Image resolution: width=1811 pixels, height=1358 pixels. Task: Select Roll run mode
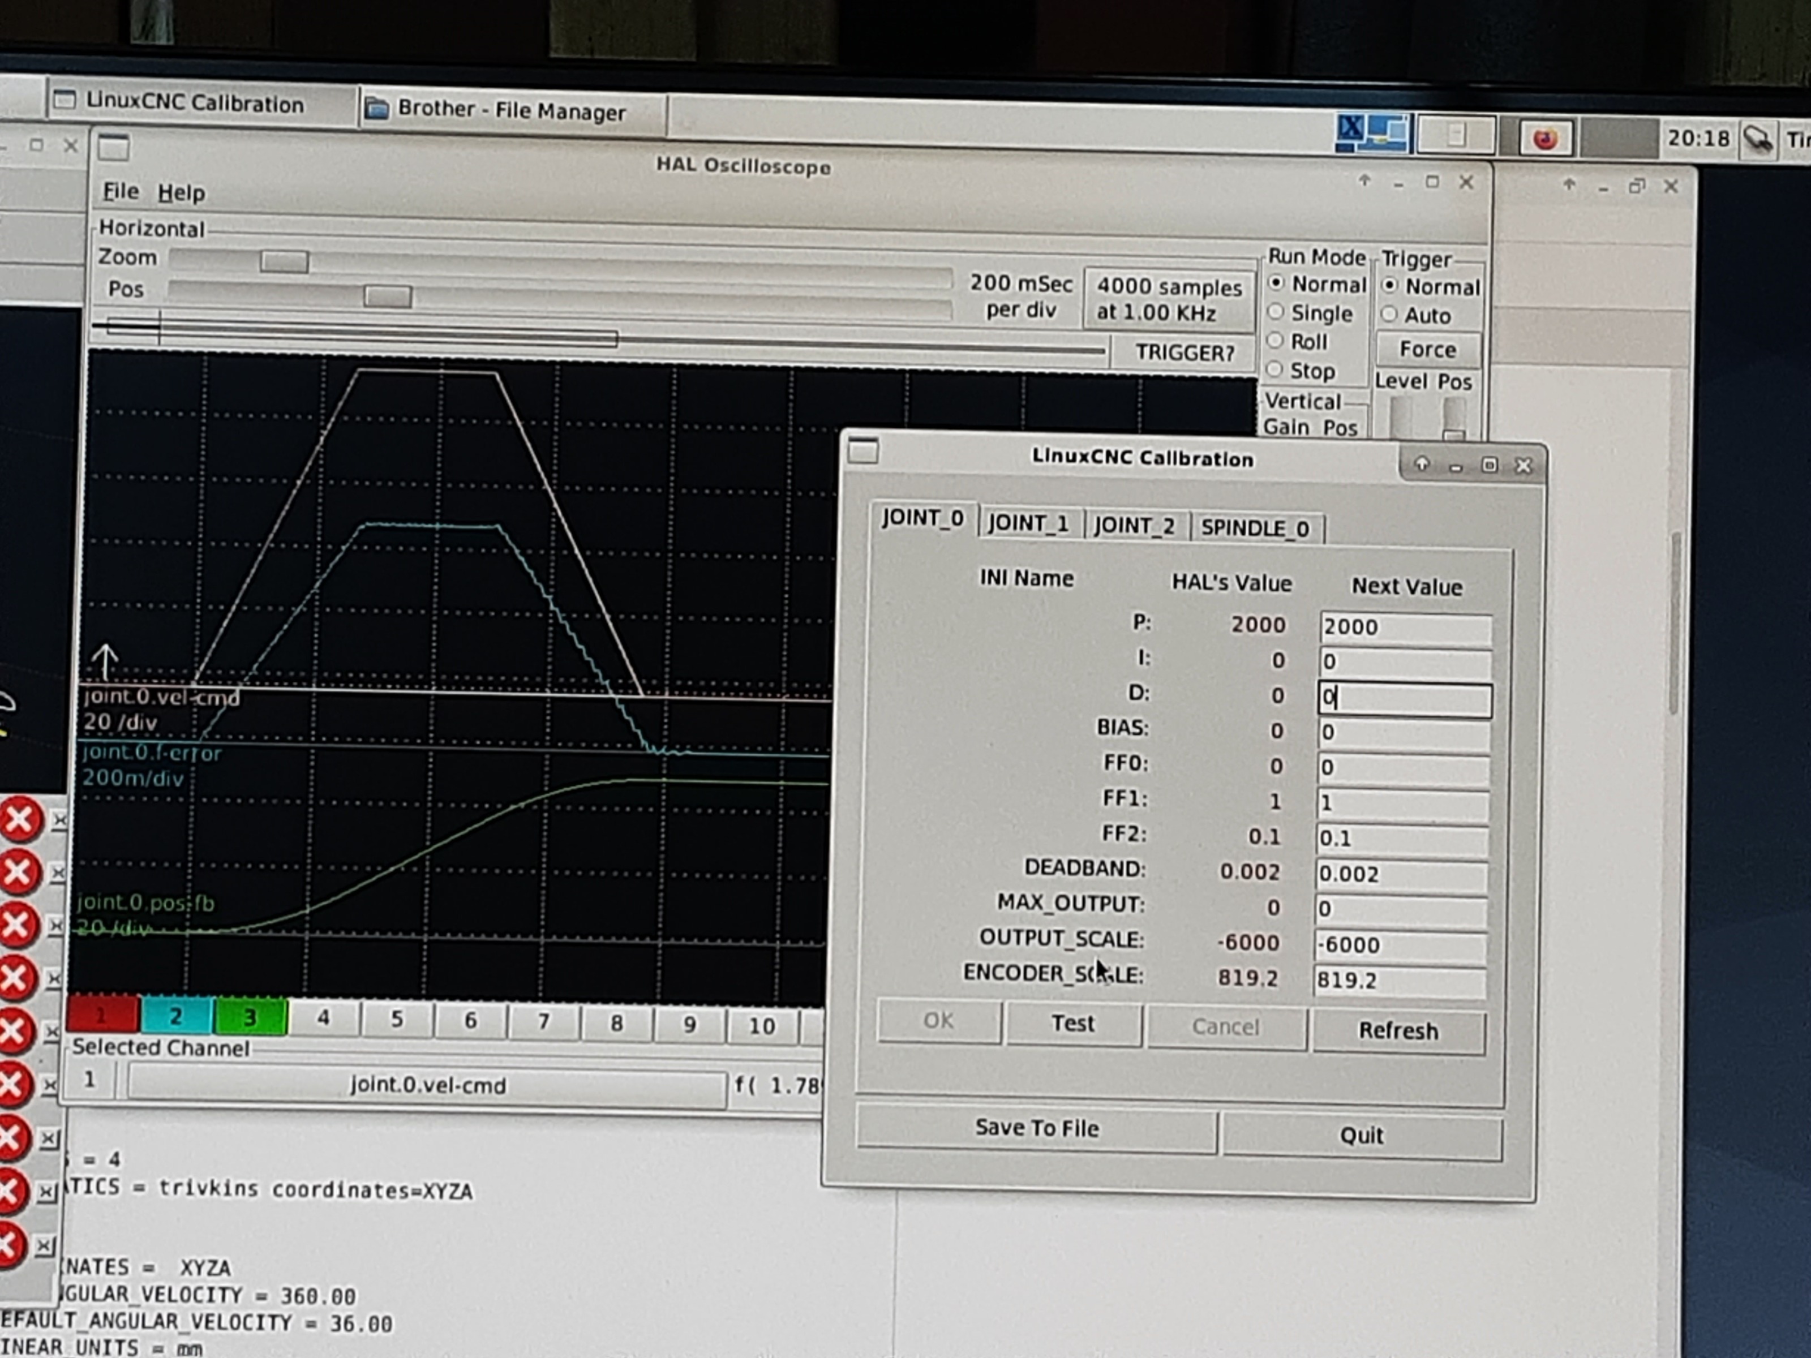1298,341
